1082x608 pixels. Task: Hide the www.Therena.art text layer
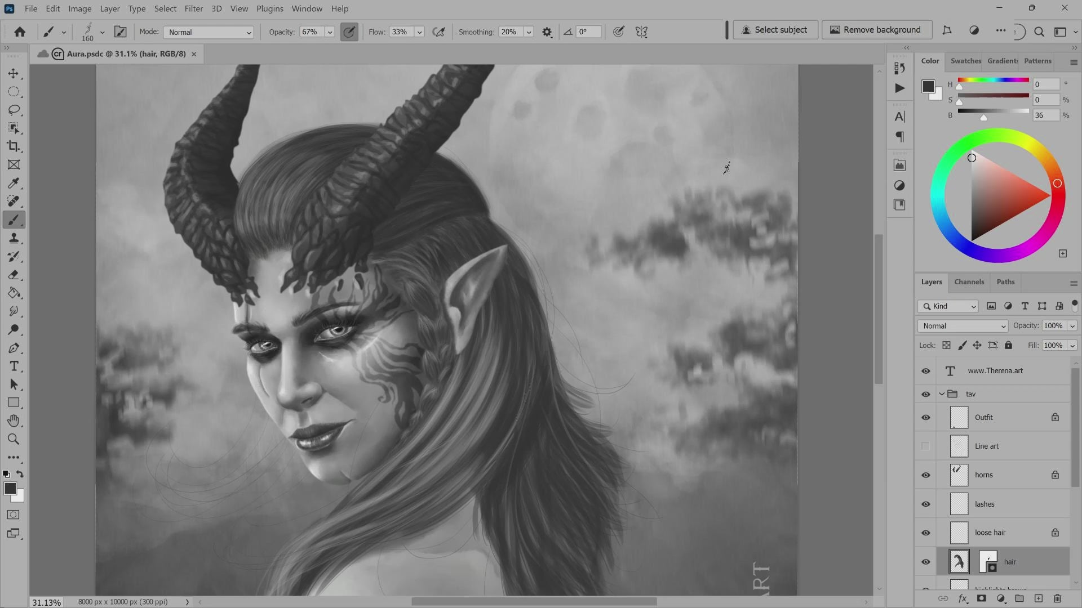[926, 371]
